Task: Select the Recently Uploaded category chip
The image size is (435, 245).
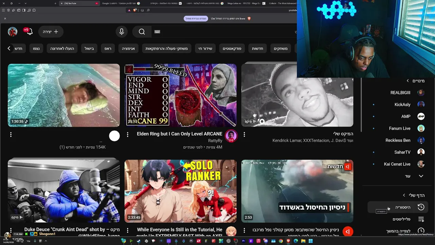Action: tap(62, 49)
